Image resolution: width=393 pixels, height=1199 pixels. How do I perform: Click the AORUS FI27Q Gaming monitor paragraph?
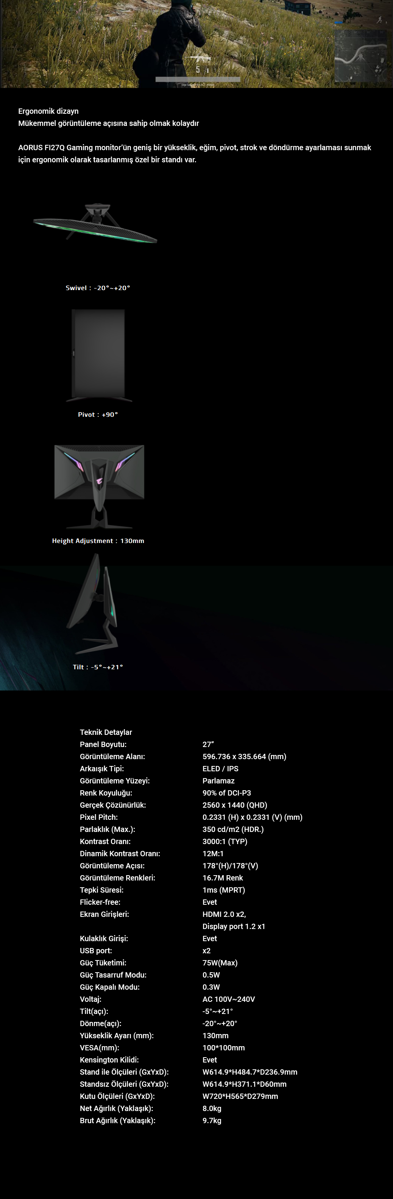195,154
